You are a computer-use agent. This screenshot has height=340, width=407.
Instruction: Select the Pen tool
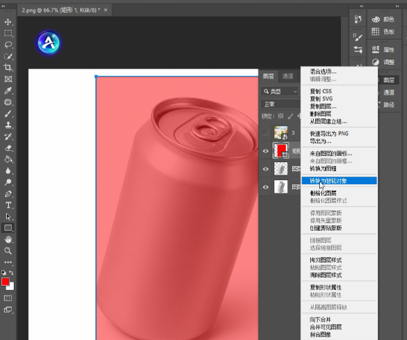8,194
